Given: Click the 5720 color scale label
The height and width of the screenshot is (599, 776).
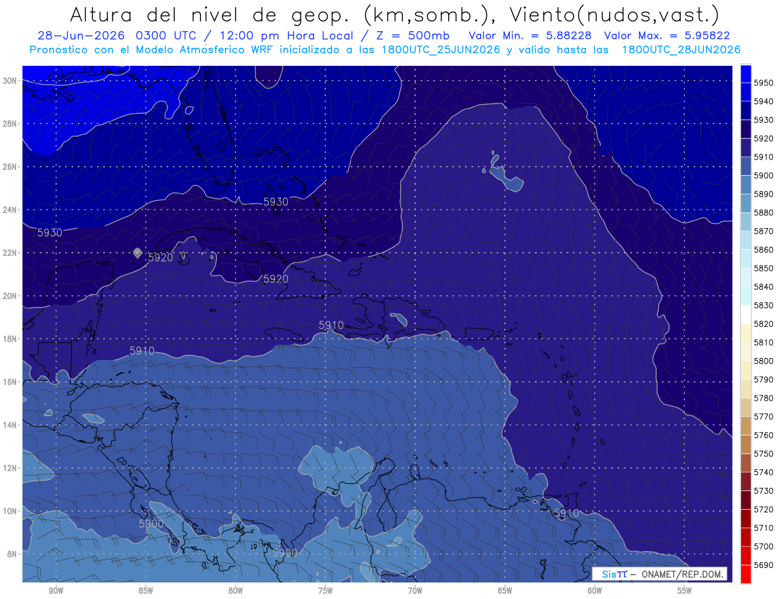Looking at the screenshot, I should click(764, 509).
